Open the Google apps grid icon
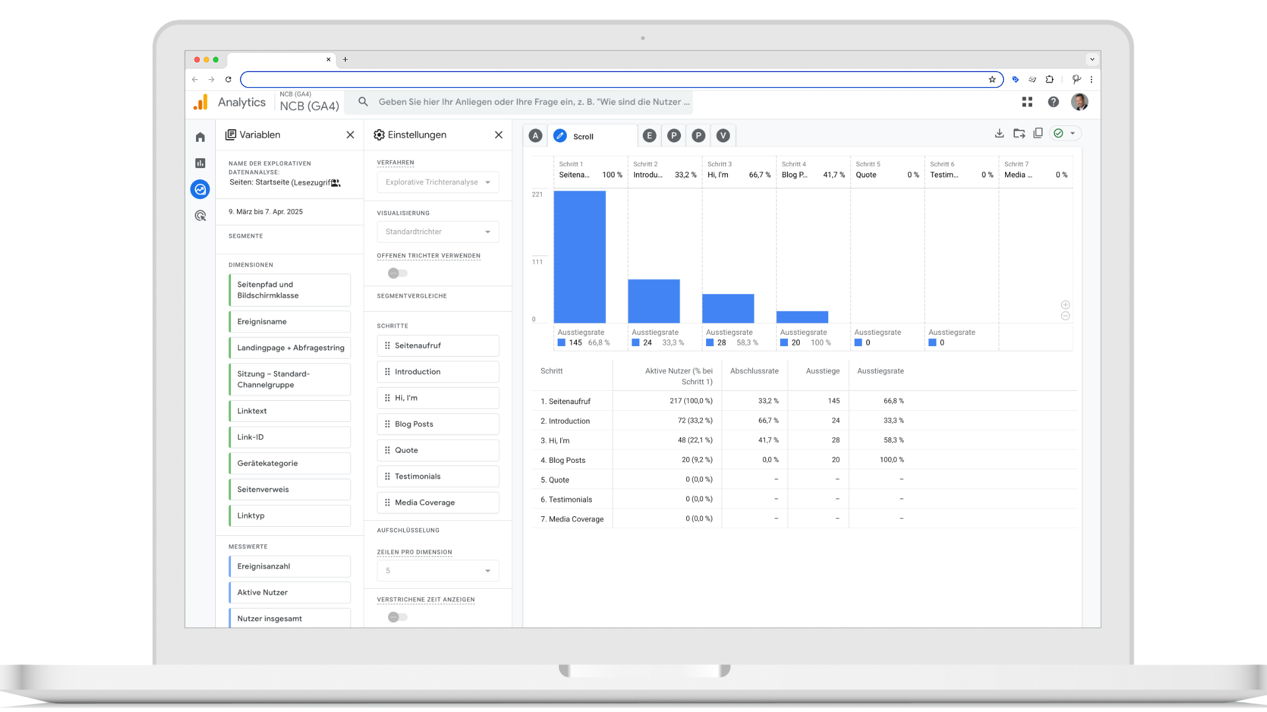Screen dimensions: 1267x712 [x=1027, y=102]
